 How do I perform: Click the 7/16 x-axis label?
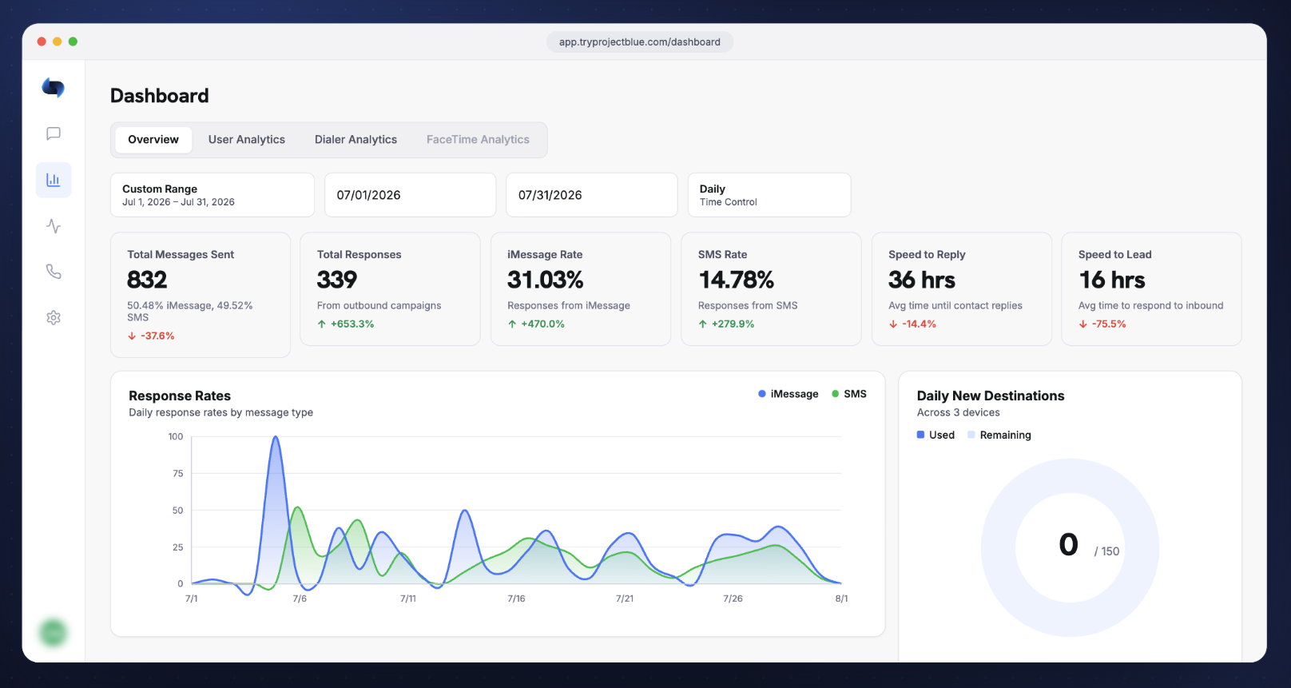pos(516,599)
